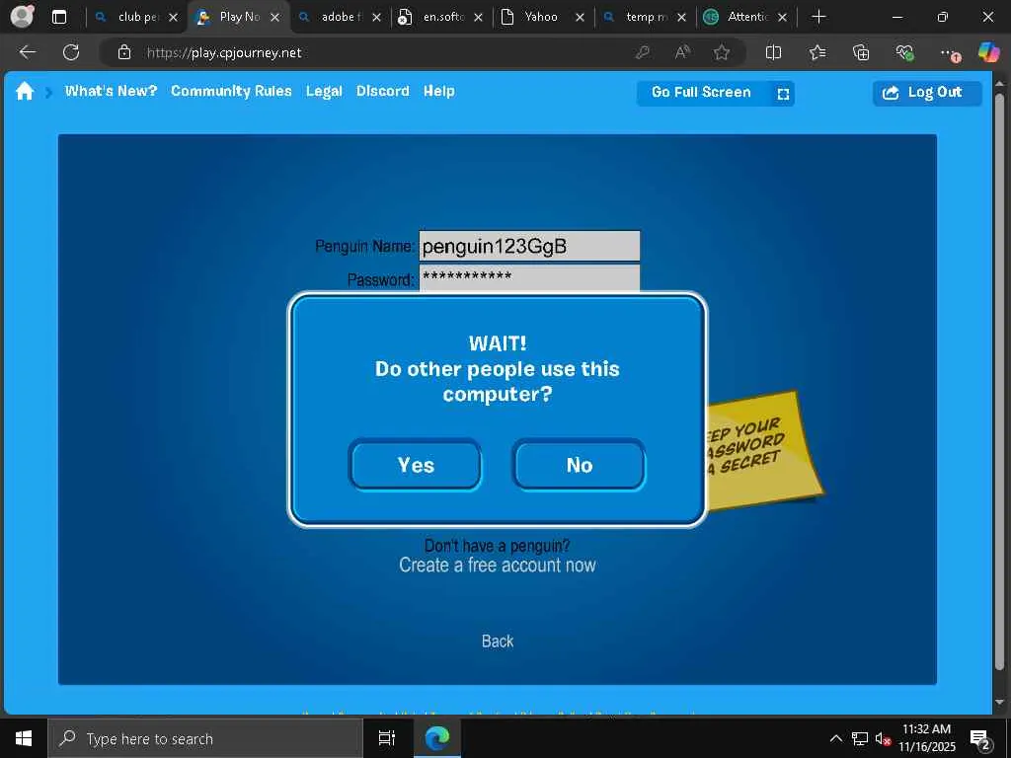Click the Penguin Name input field
Image resolution: width=1011 pixels, height=758 pixels.
tap(529, 246)
